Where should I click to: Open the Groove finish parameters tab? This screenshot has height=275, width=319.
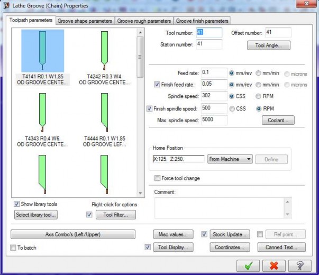[202, 21]
